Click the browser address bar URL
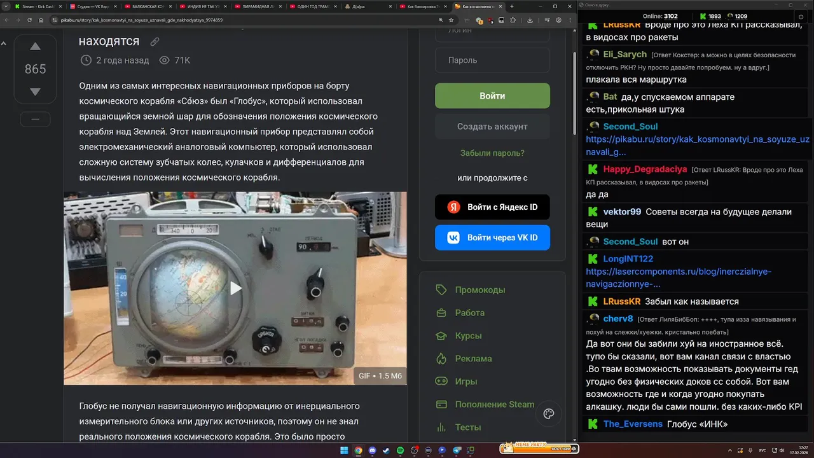814x458 pixels. [x=141, y=20]
